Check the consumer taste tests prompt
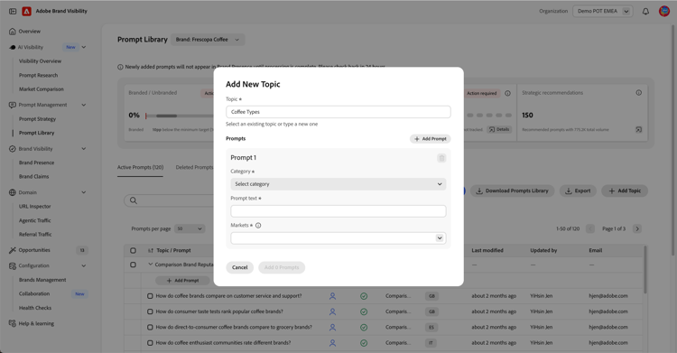The width and height of the screenshot is (677, 353). pyautogui.click(x=150, y=311)
